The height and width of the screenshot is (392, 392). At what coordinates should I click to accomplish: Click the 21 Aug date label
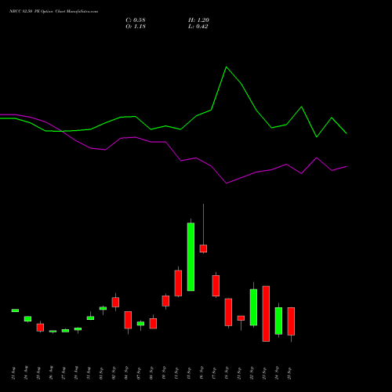13,373
